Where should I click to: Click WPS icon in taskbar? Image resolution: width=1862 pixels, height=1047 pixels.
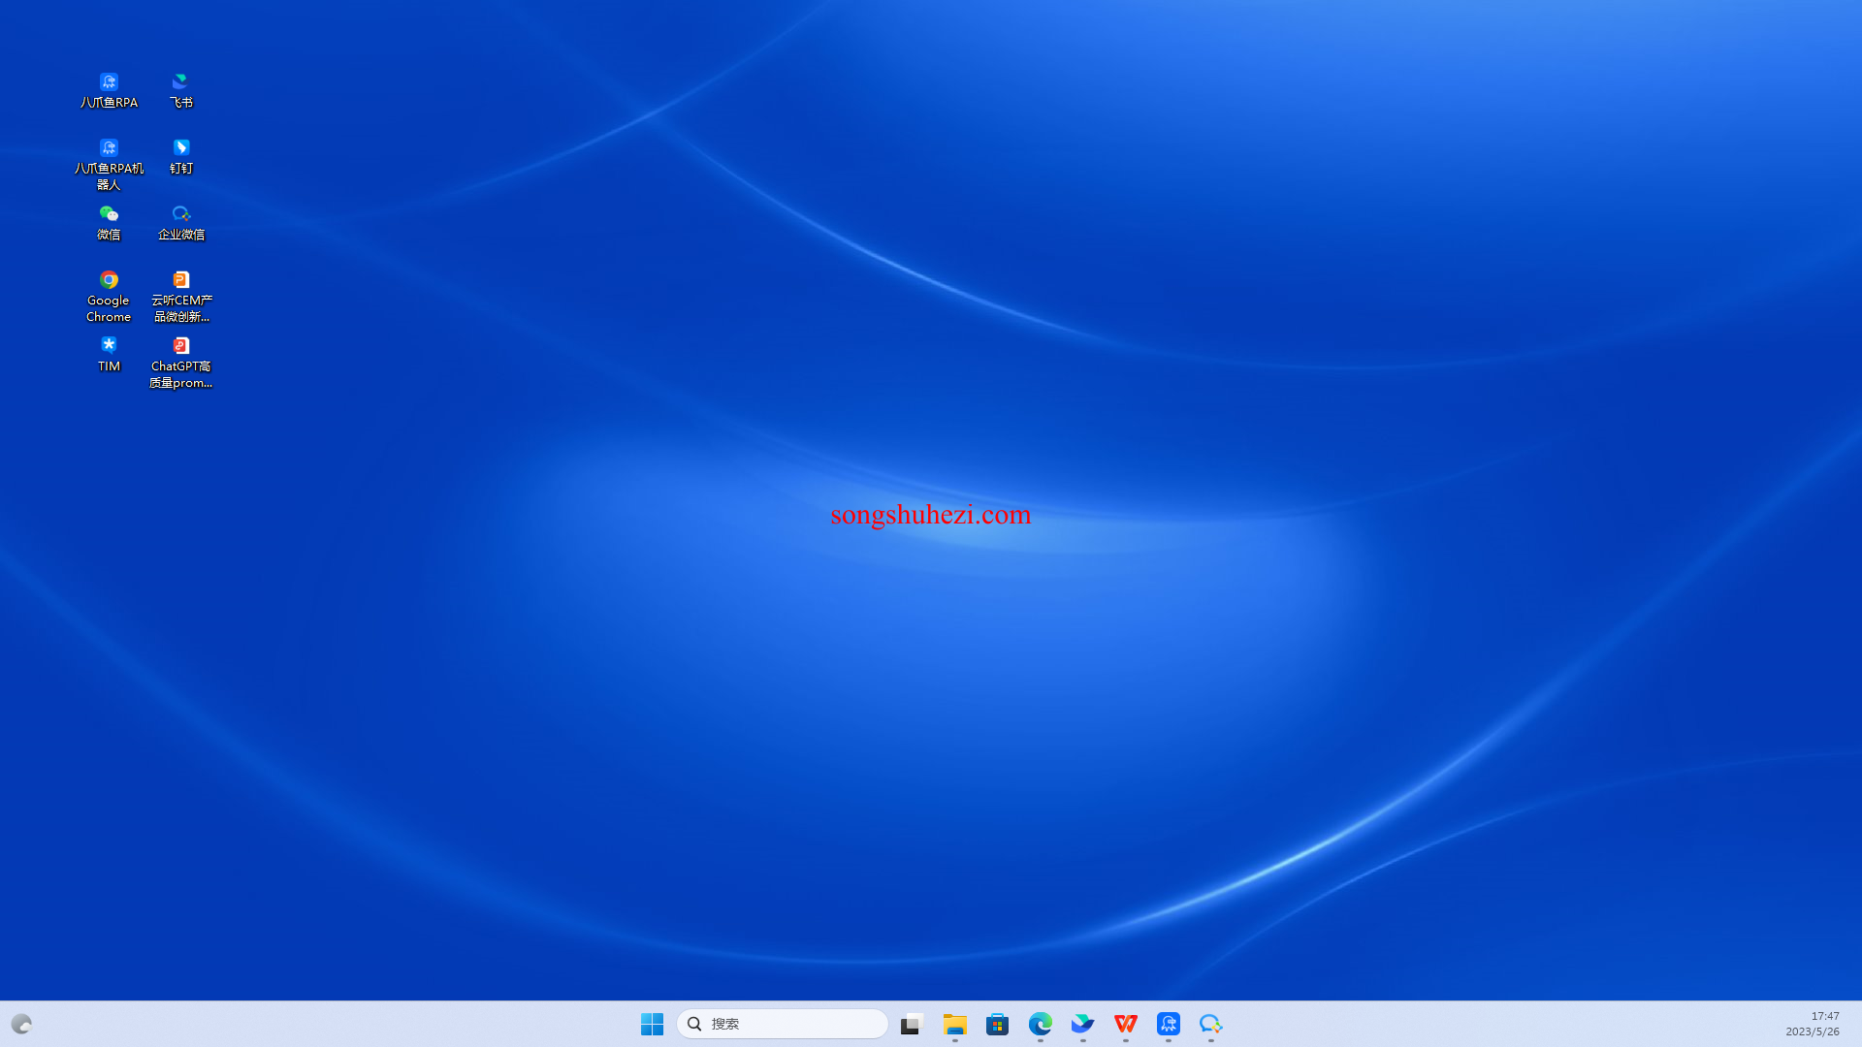(x=1125, y=1024)
